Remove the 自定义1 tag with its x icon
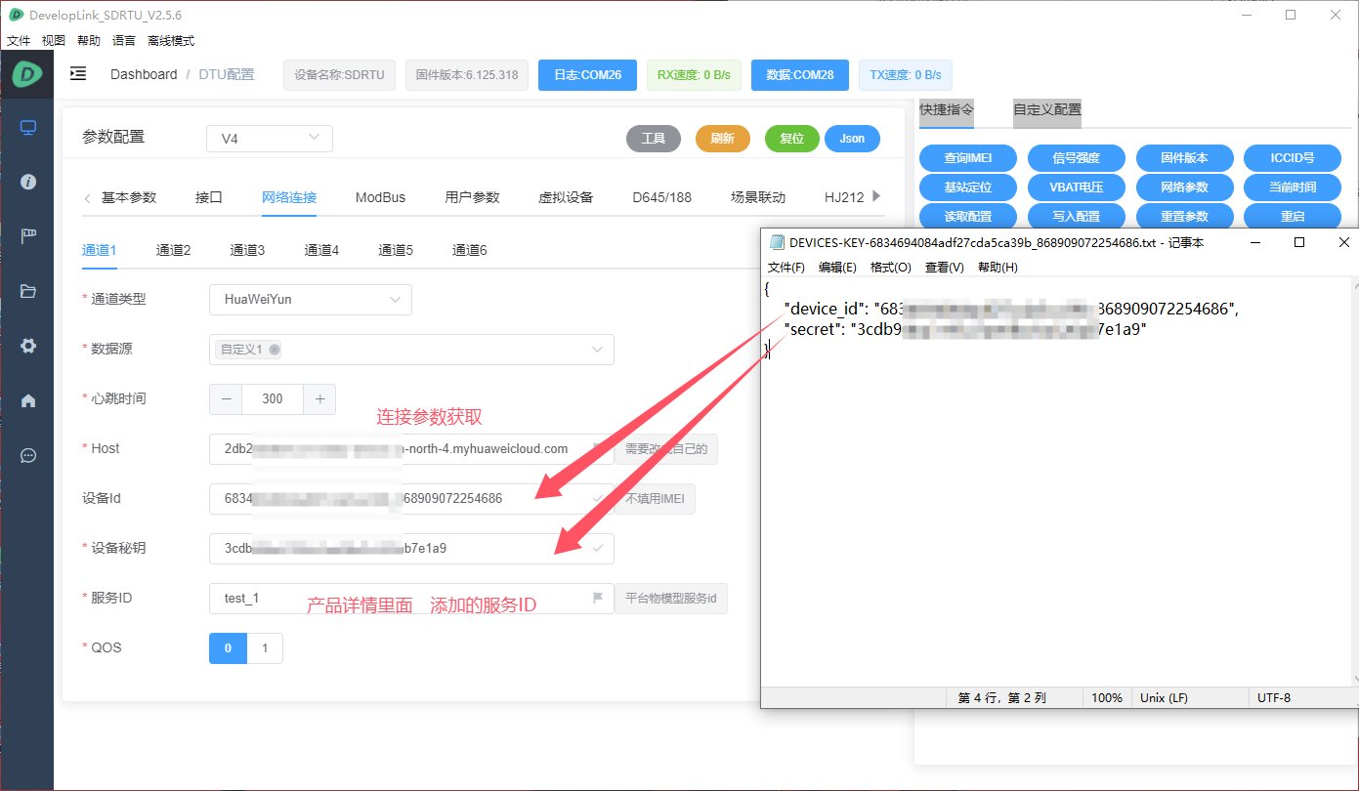Image resolution: width=1359 pixels, height=791 pixels. pos(275,350)
